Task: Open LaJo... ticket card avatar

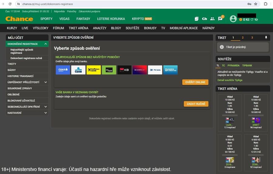Action: (x=230, y=120)
